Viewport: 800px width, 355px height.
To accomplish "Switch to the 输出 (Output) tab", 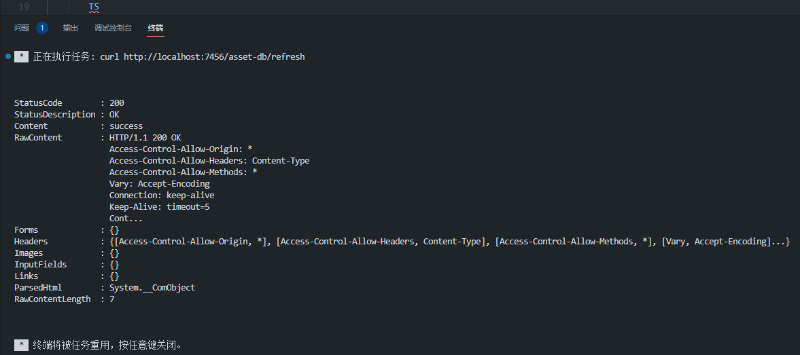I will (x=71, y=28).
